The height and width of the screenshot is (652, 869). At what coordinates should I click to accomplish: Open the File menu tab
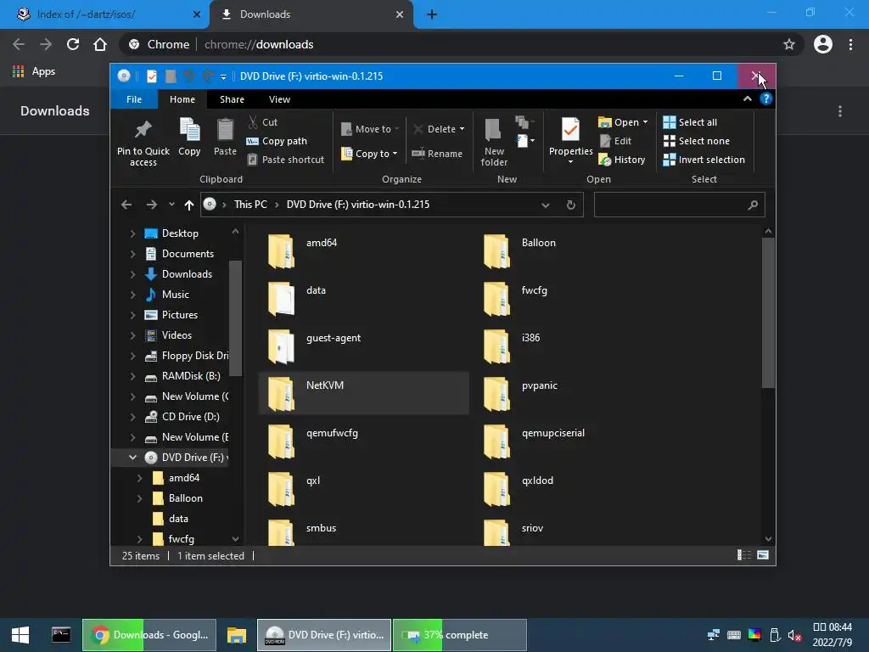(x=134, y=99)
